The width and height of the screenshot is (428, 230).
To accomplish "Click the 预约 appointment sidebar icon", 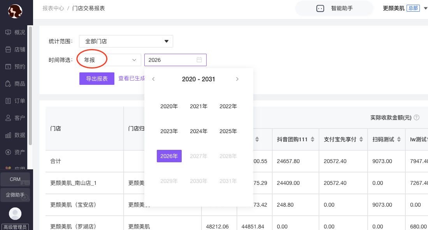I will pyautogui.click(x=8, y=67).
